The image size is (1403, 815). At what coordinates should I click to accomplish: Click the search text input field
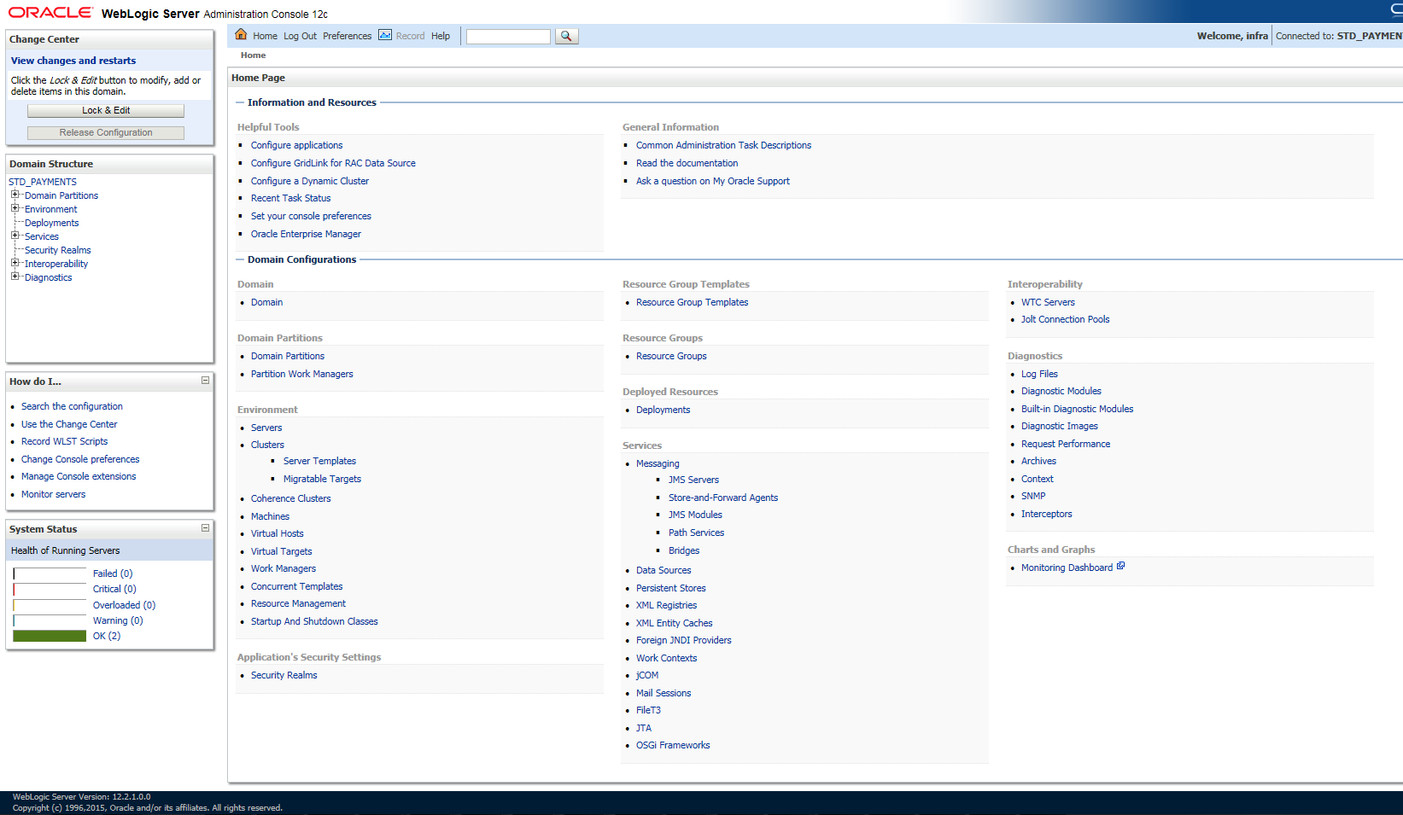point(508,36)
